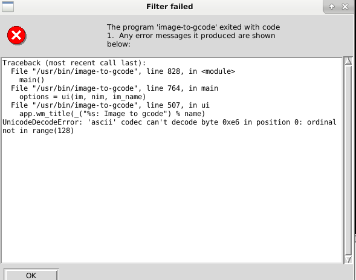Click the scrollbar up arrow
The image size is (356, 280).
[348, 61]
